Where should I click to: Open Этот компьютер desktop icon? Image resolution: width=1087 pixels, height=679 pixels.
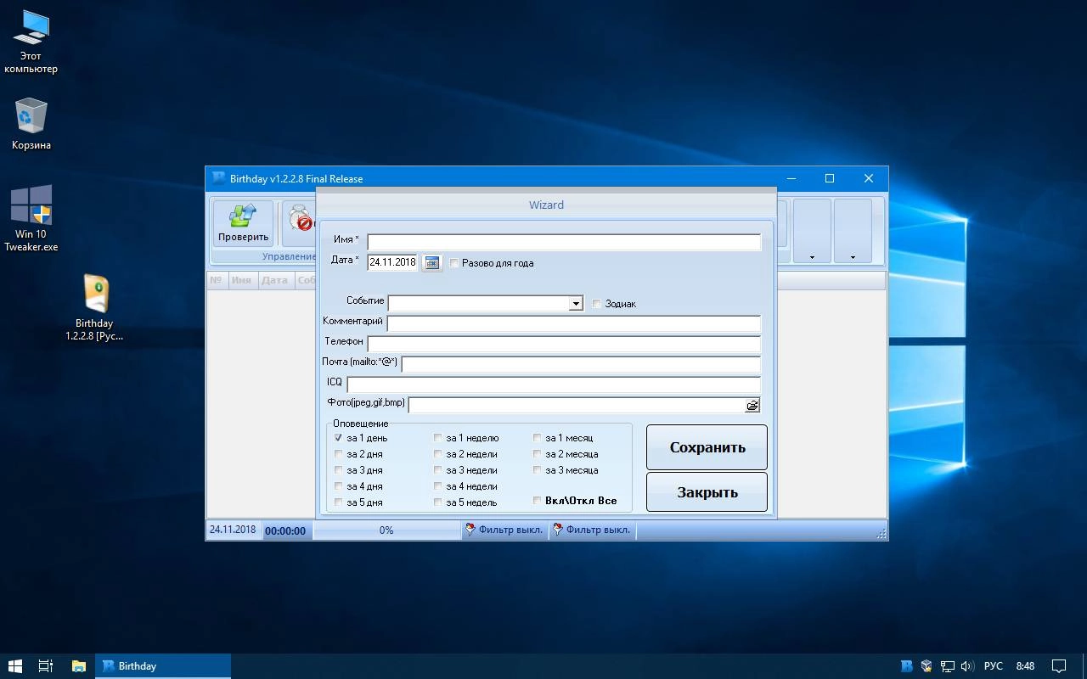pyautogui.click(x=31, y=42)
